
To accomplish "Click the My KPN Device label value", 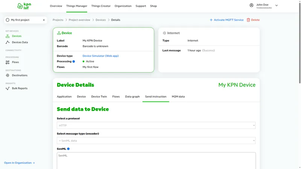I will point(92,41).
